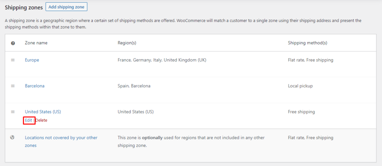Click the Spain, Barcelona region cell

pyautogui.click(x=134, y=86)
